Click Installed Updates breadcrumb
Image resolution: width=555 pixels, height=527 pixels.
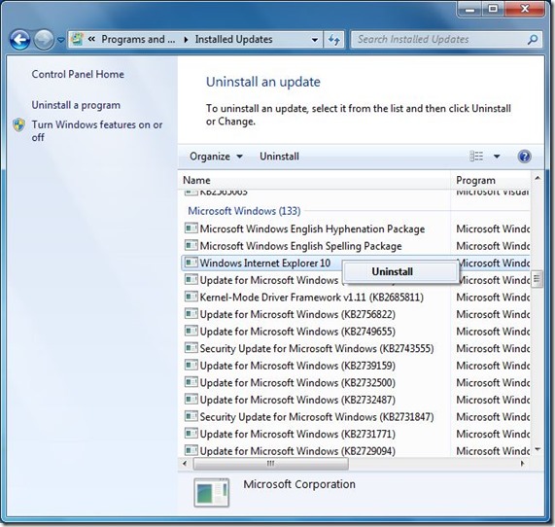point(233,39)
